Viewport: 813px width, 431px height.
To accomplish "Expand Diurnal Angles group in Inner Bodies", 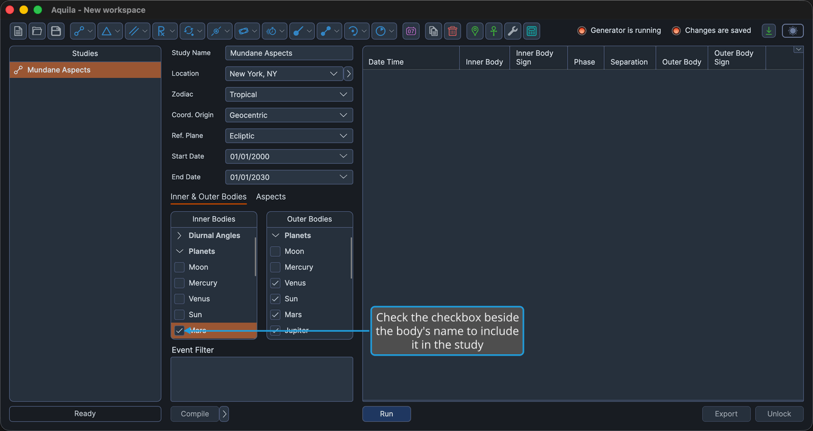I will point(179,236).
